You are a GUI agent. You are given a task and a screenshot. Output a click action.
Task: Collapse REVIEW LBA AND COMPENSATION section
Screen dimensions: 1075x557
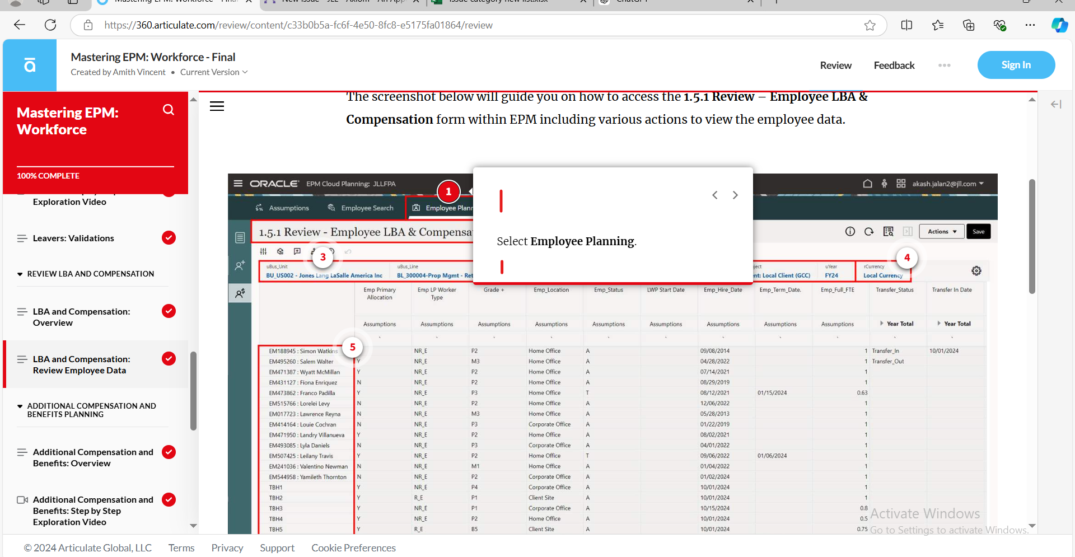(x=20, y=274)
